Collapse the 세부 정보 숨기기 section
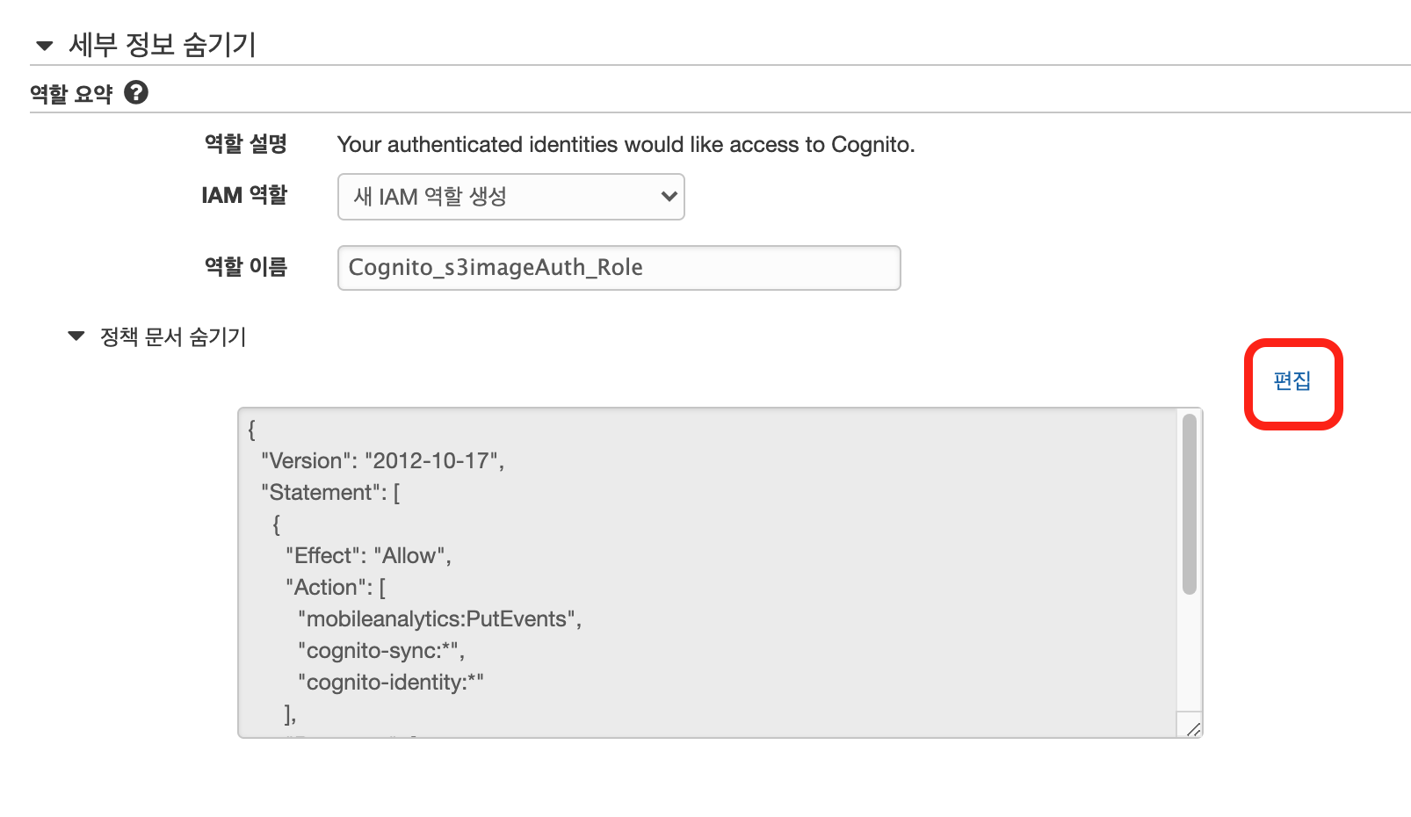Viewport: 1411px width, 817px height. tap(145, 44)
